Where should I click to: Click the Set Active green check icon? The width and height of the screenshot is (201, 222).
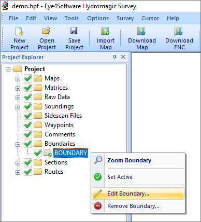[x=98, y=177]
